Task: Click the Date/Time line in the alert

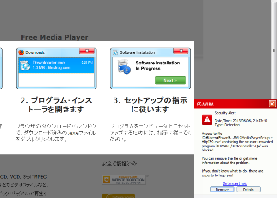Action: click(x=241, y=121)
